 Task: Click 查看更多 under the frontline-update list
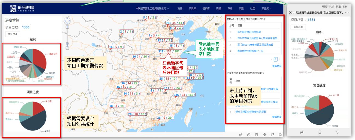(277, 117)
